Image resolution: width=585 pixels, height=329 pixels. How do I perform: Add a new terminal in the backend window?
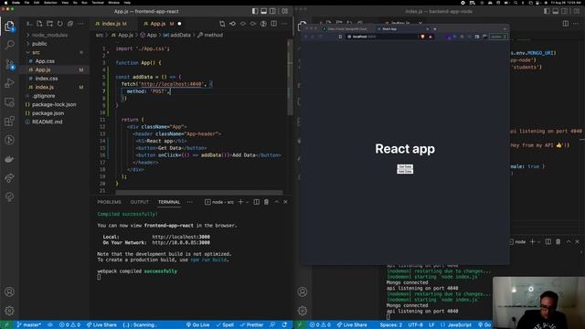click(x=532, y=241)
